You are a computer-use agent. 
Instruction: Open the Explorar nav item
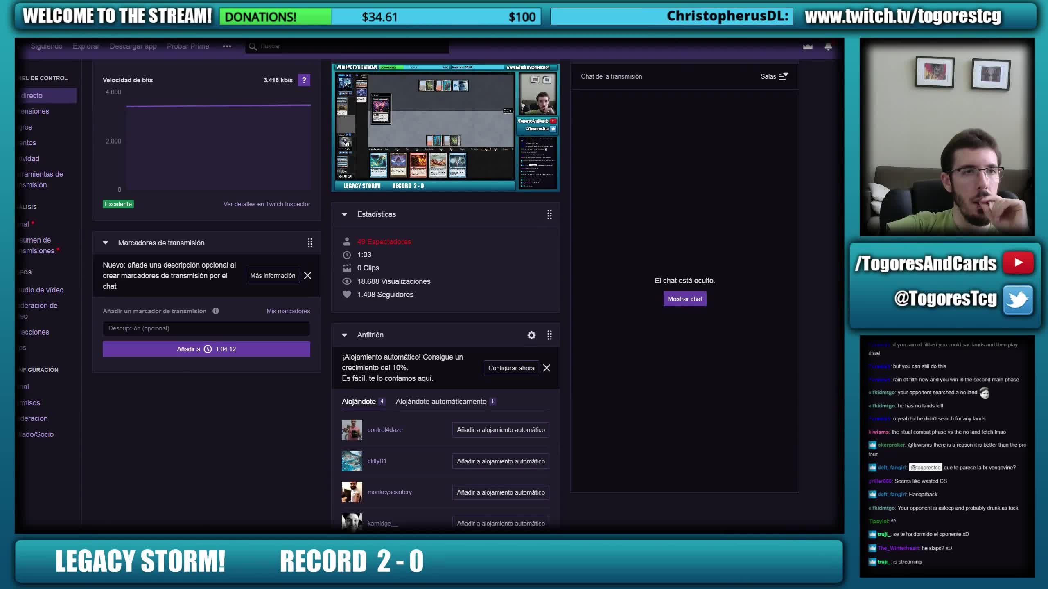pyautogui.click(x=86, y=46)
